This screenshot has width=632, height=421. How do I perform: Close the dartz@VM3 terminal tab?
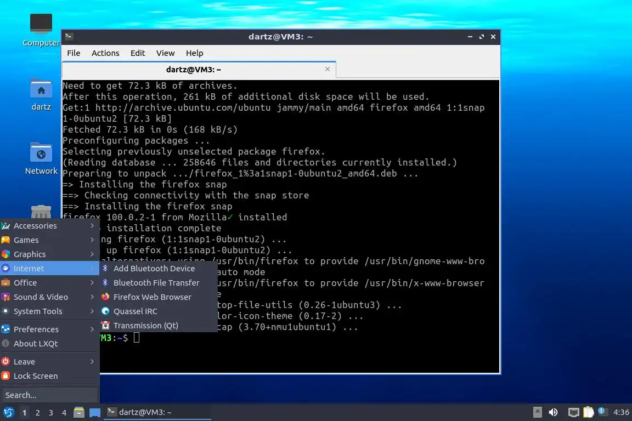[328, 69]
